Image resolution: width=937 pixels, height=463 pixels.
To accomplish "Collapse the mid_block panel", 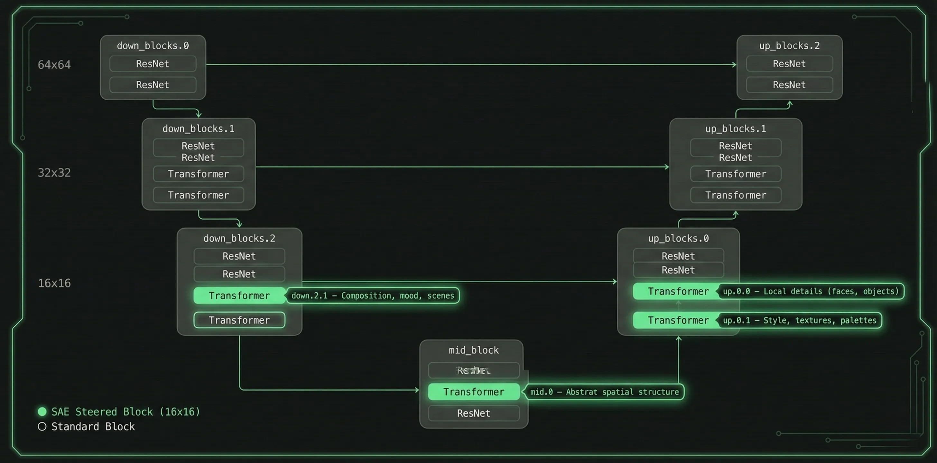I will click(x=473, y=350).
